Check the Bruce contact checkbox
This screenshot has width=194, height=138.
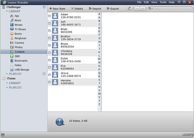49,45
